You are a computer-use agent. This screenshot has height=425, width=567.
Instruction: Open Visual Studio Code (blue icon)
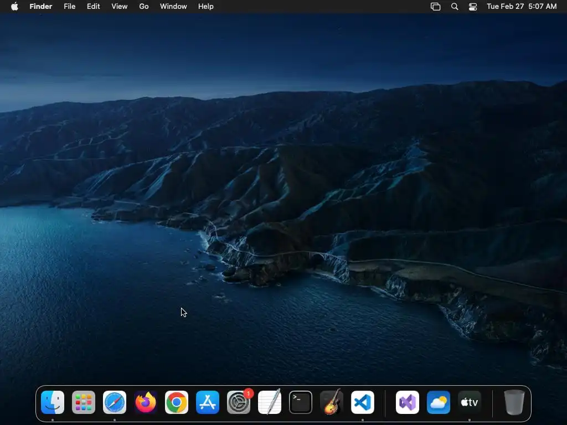(x=363, y=402)
